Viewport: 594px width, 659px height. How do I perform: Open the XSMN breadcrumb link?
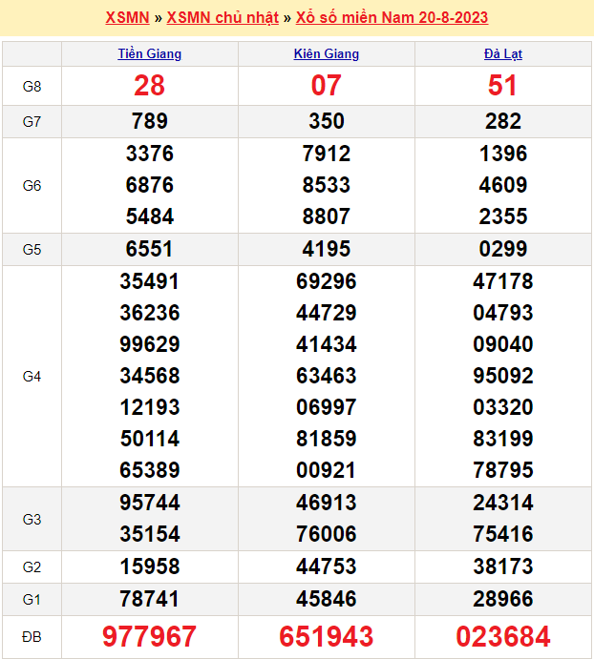click(127, 18)
